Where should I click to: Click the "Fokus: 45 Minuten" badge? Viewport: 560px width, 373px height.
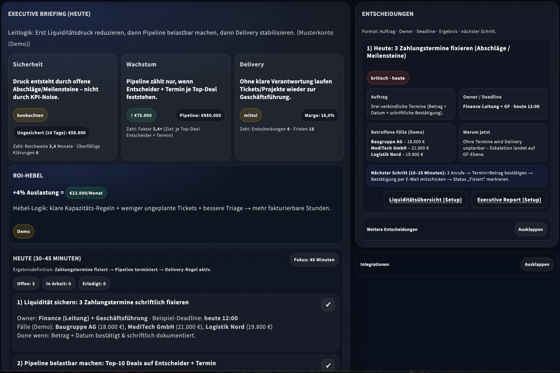tap(314, 259)
